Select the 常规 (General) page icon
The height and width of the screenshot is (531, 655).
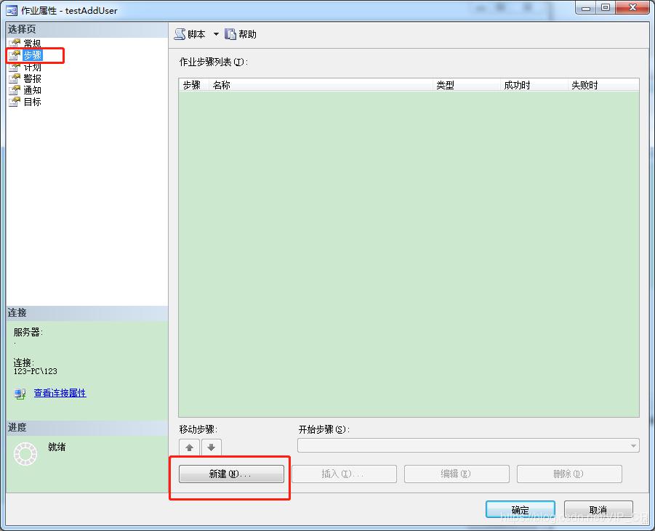pyautogui.click(x=17, y=43)
